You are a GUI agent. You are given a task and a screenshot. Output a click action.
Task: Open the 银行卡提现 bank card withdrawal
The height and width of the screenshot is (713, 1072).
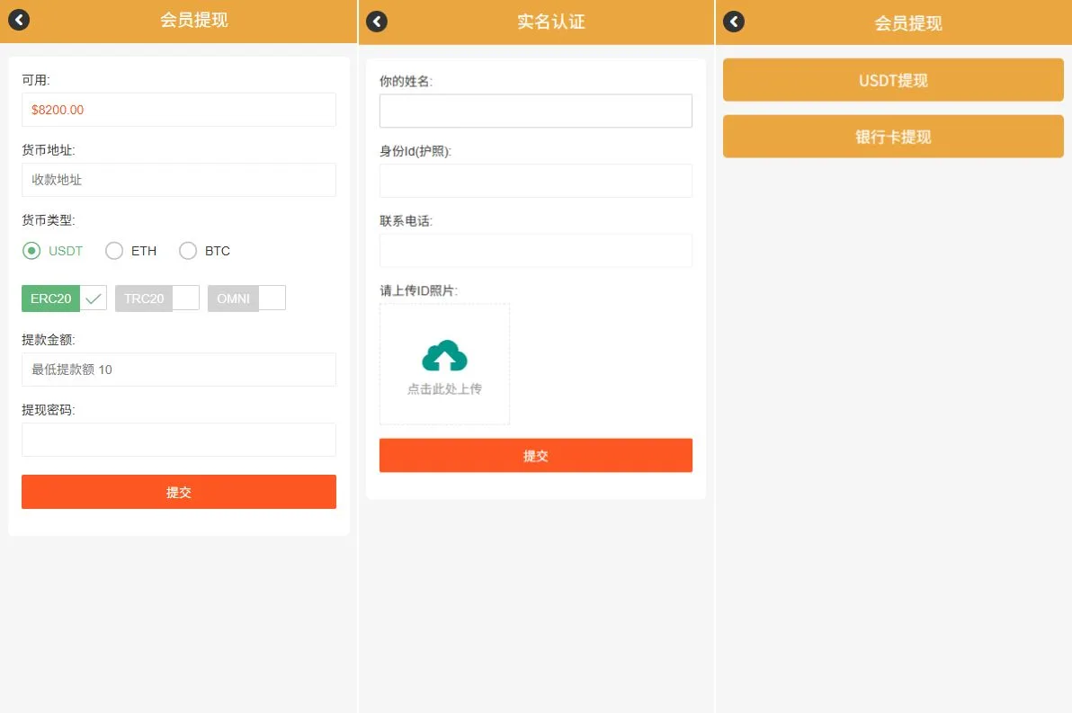pos(892,137)
